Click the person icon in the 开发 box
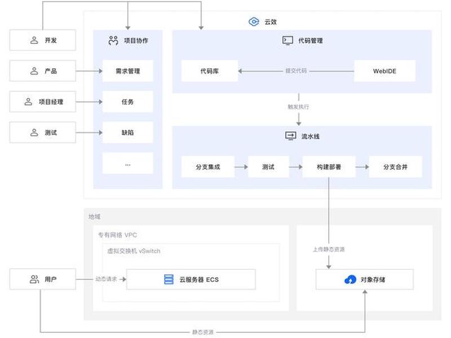The width and height of the screenshot is (451, 338). click(34, 40)
